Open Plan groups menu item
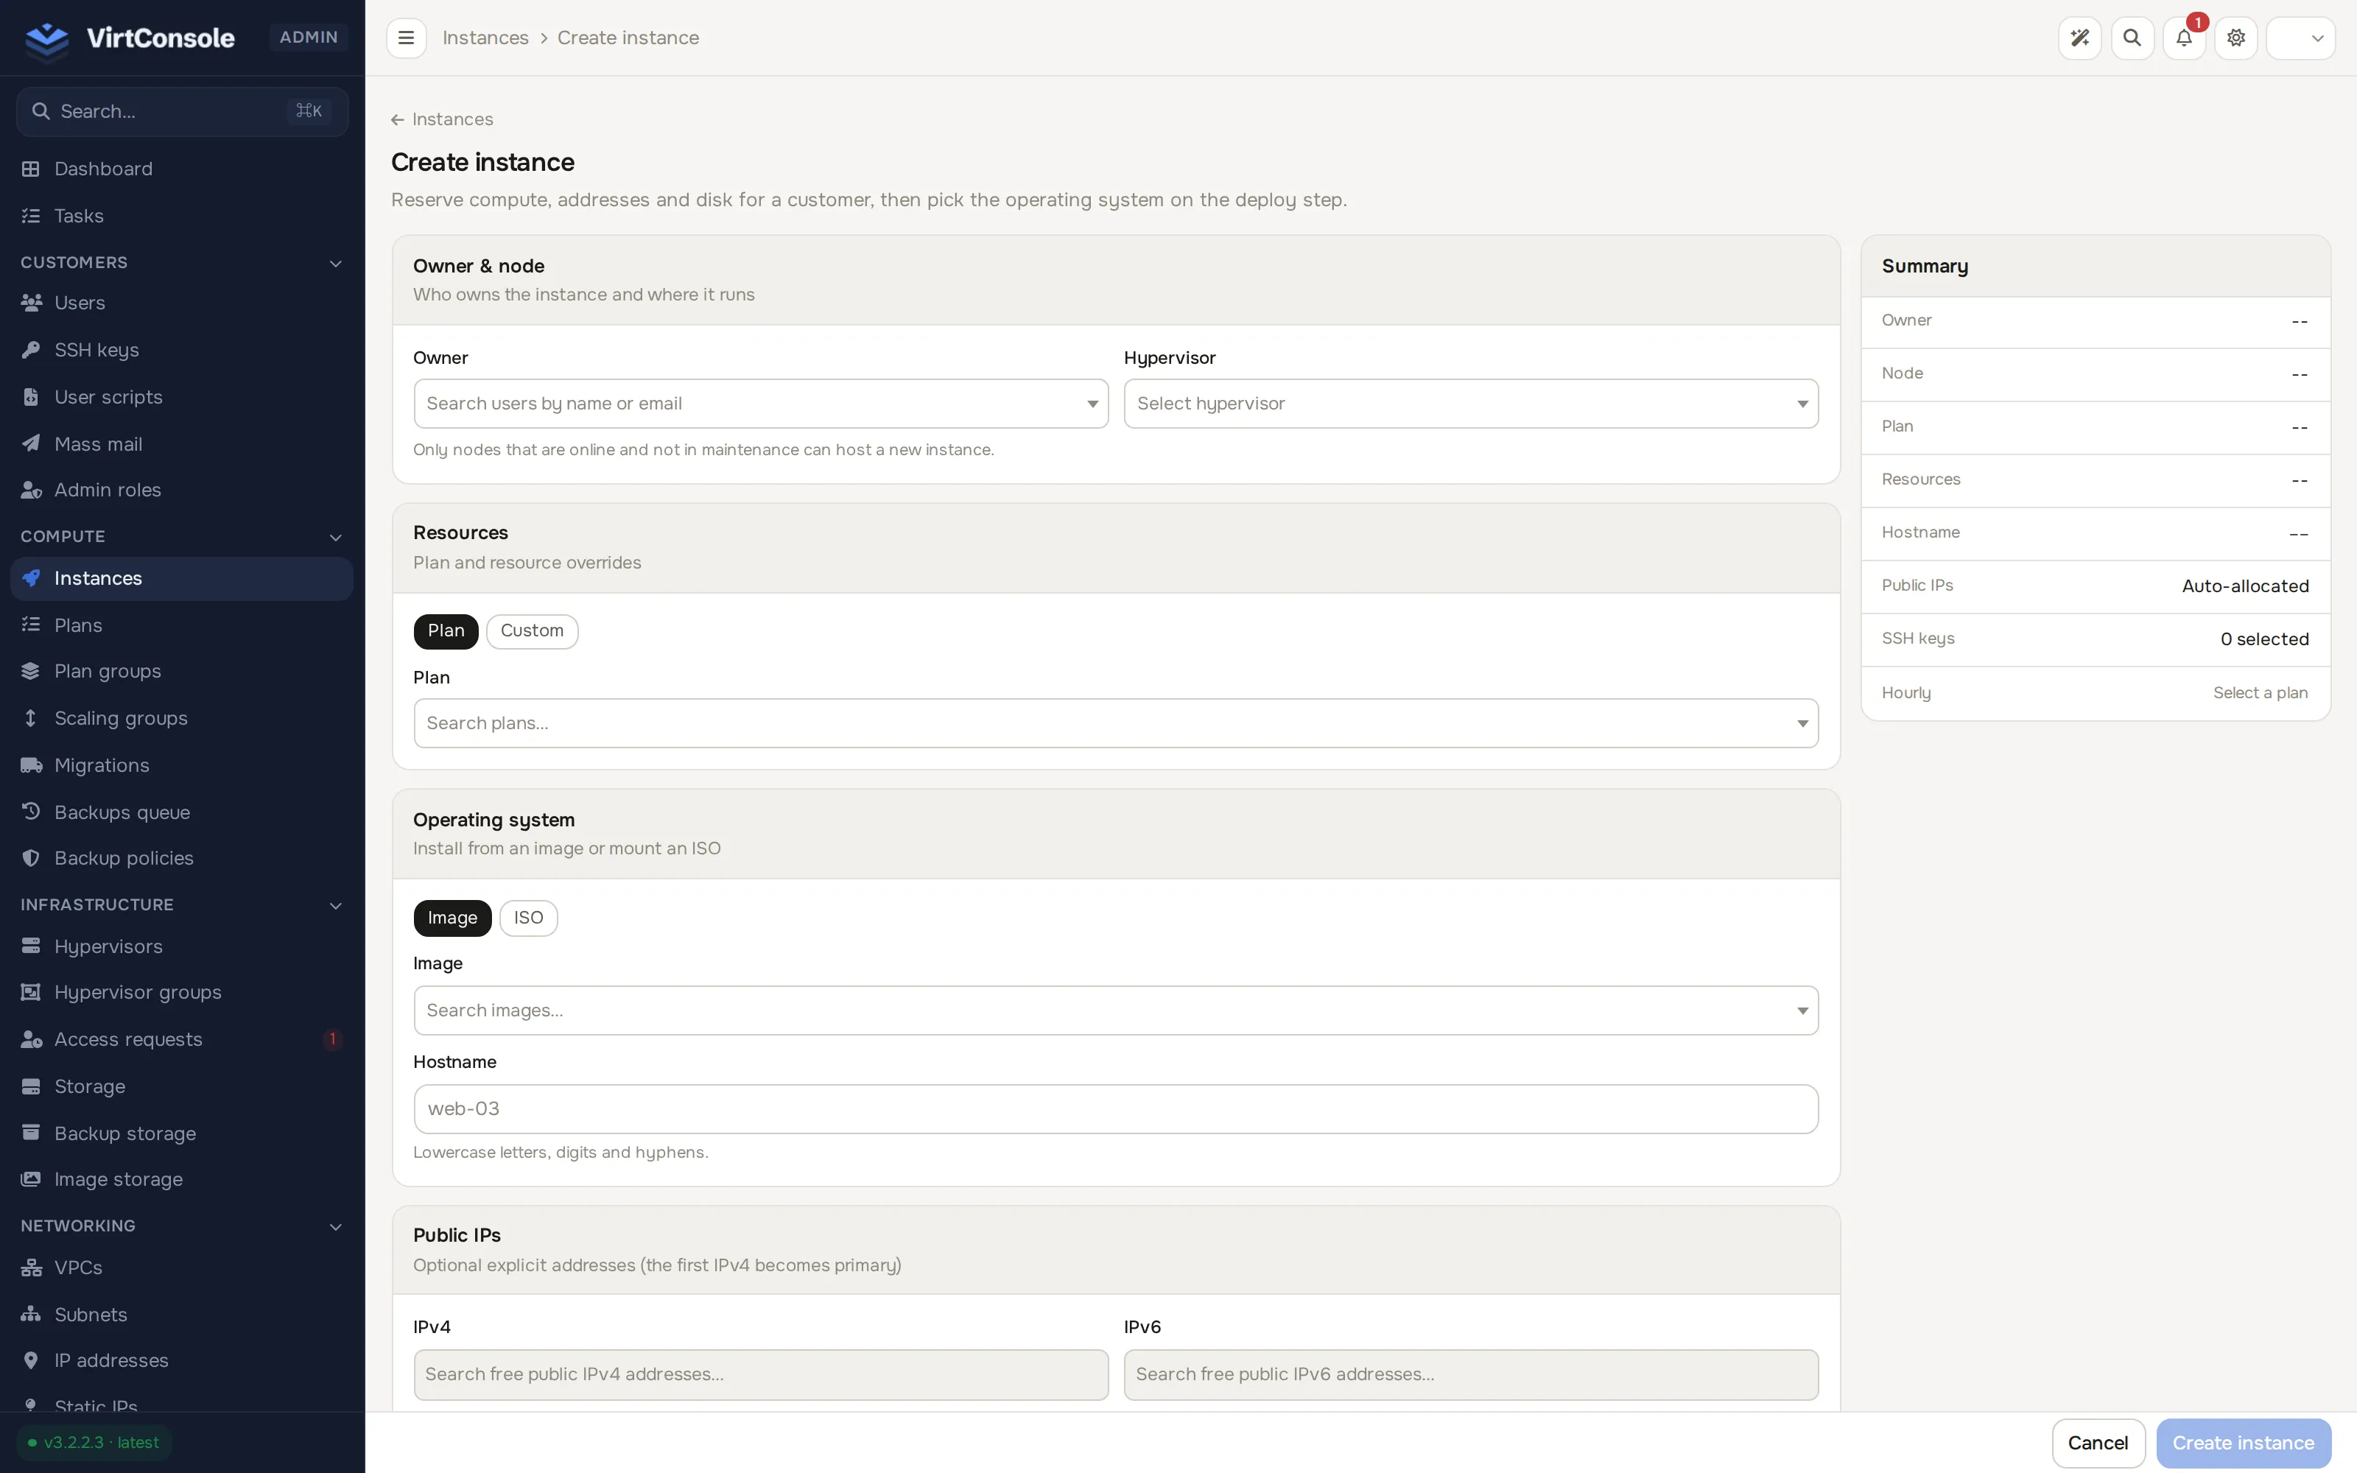2357x1473 pixels. (182, 671)
